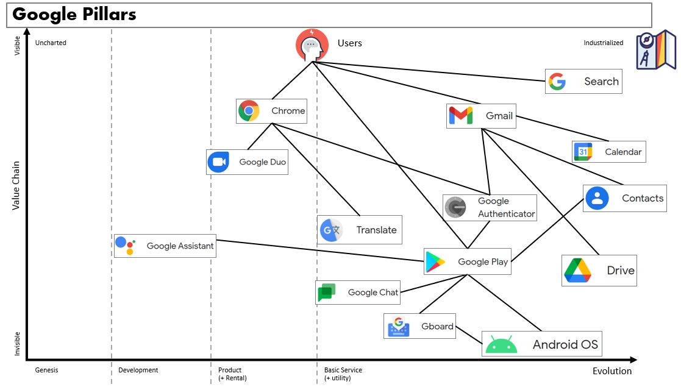Click the Contacts person icon
Screen dimensions: 681x387
597,198
